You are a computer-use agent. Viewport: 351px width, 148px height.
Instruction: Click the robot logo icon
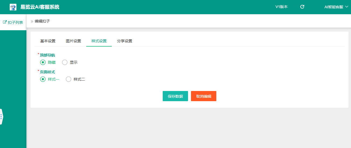coord(13,7)
